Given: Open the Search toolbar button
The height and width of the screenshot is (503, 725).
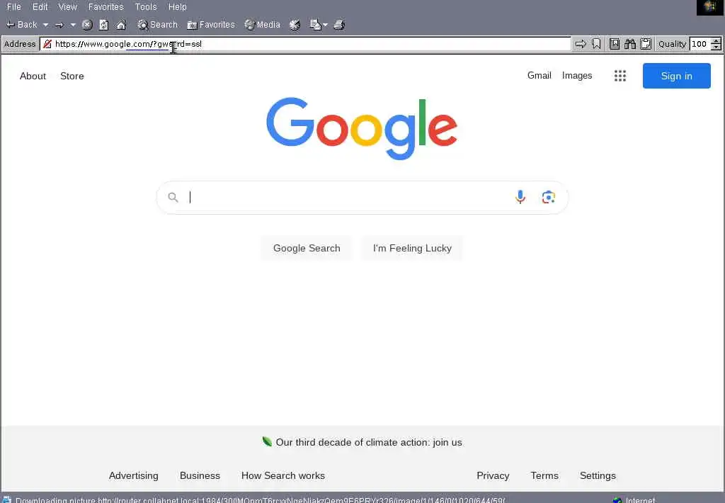Looking at the screenshot, I should click(x=158, y=25).
